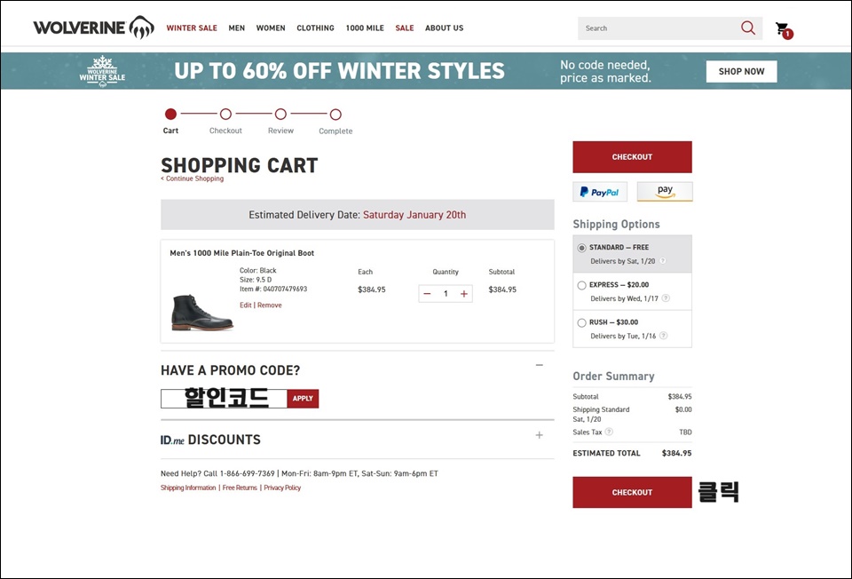The width and height of the screenshot is (852, 579).
Task: Click the "Item #: 040707479693" text
Action: tap(273, 289)
